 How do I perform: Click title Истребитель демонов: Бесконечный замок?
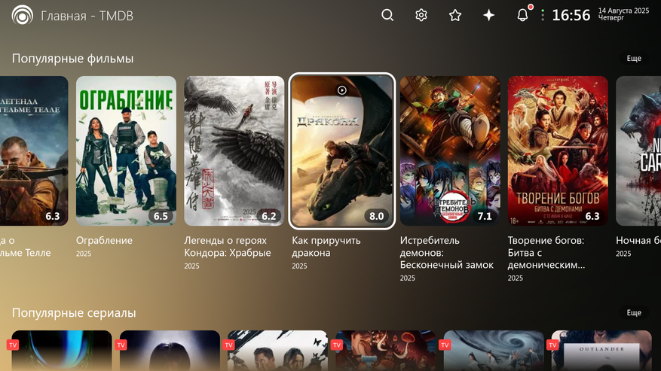446,253
